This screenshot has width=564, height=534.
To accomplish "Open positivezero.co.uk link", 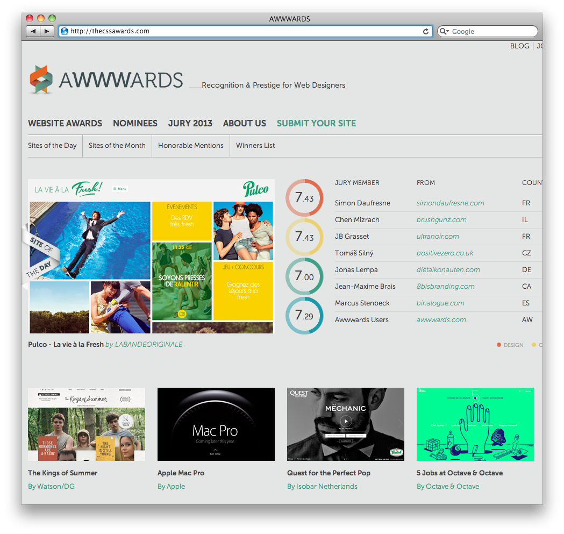I will pos(445,253).
